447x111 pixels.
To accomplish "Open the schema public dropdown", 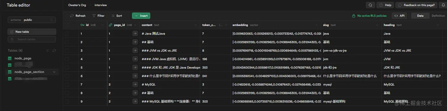I will (32, 20).
